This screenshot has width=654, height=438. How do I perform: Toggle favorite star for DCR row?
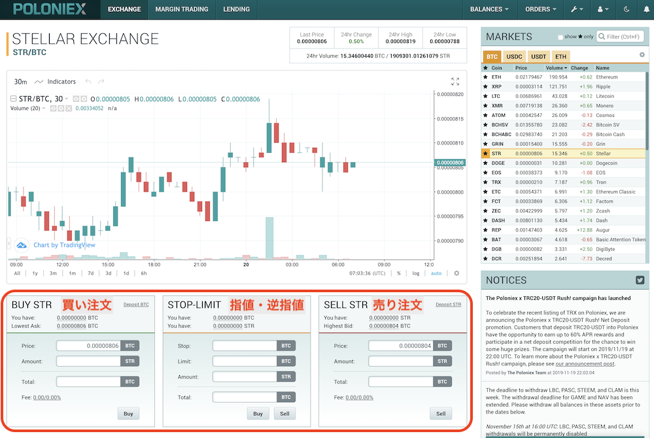[485, 259]
